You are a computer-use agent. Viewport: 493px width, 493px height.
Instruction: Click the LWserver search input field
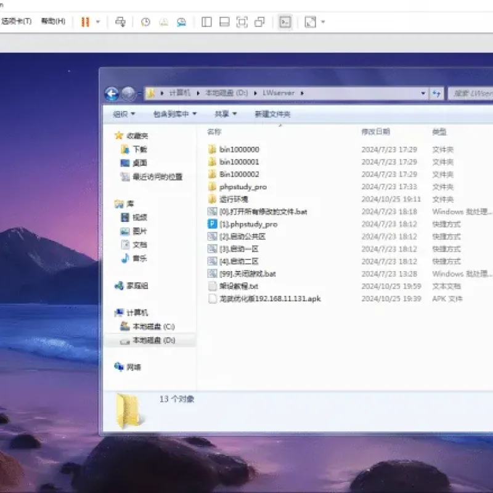(x=471, y=93)
